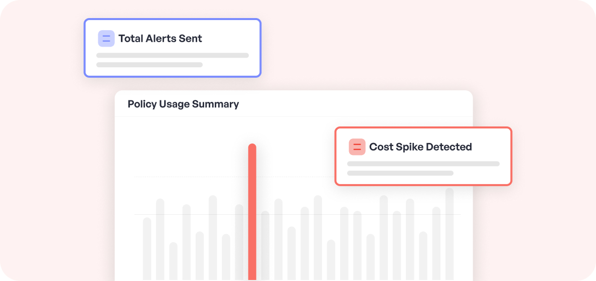Click shorter placeholder line under Cost Spike Detected
The image size is (596, 281).
point(400,173)
